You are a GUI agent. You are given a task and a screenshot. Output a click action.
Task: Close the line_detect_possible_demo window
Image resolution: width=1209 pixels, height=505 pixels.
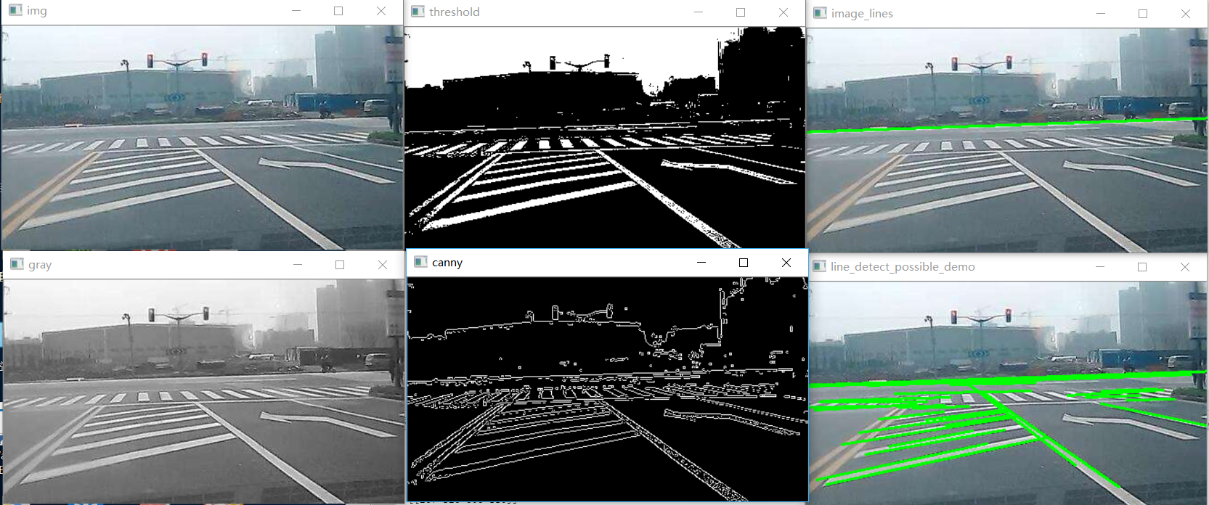point(1185,266)
